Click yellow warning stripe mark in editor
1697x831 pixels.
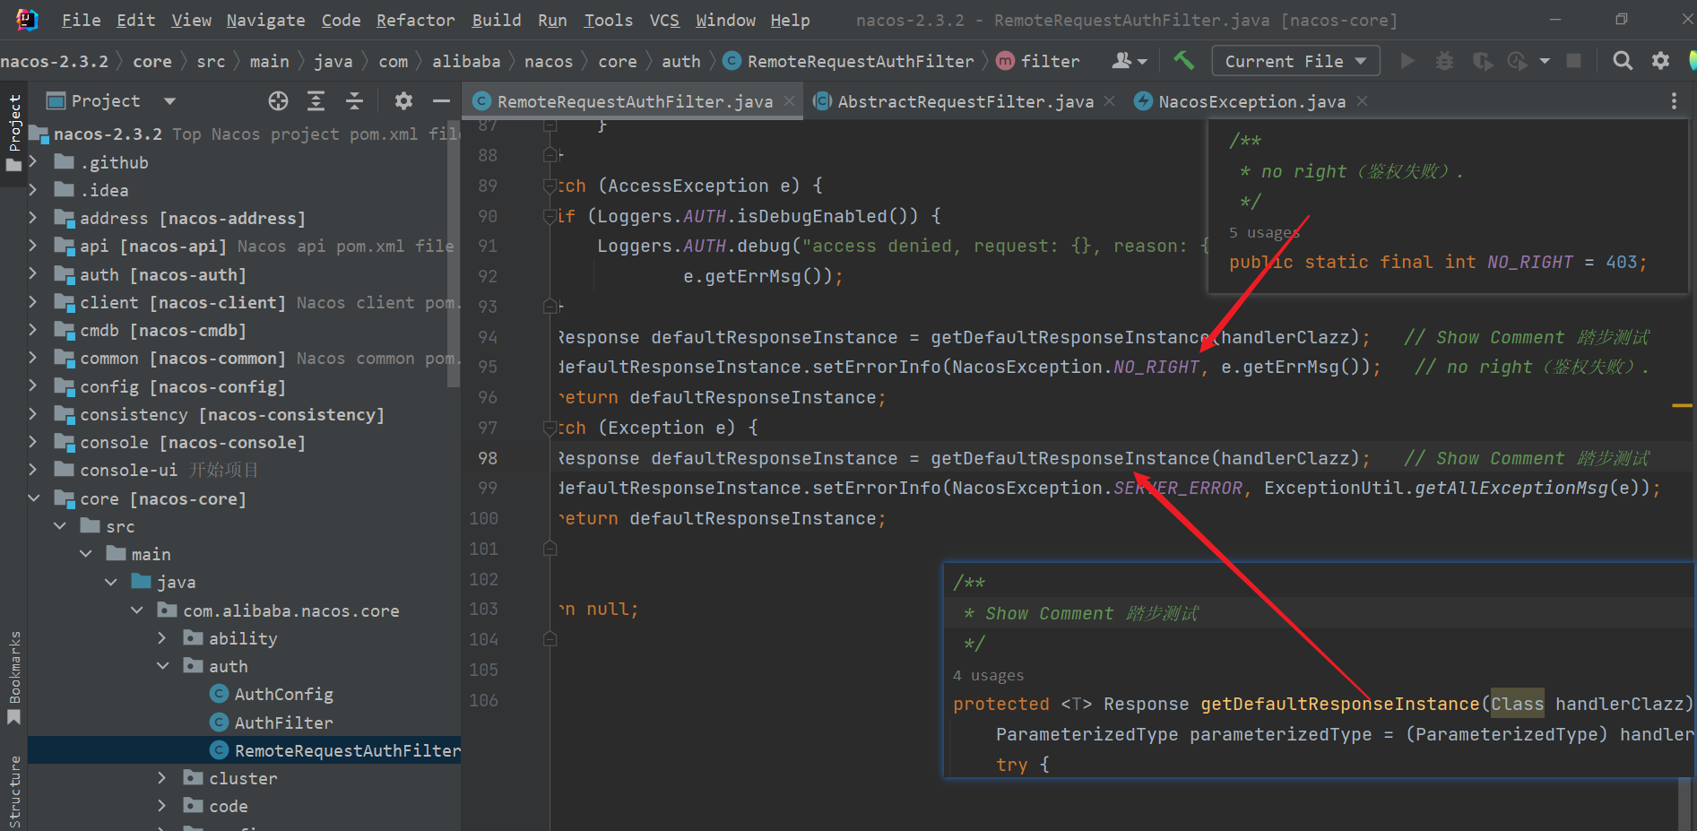(1682, 406)
